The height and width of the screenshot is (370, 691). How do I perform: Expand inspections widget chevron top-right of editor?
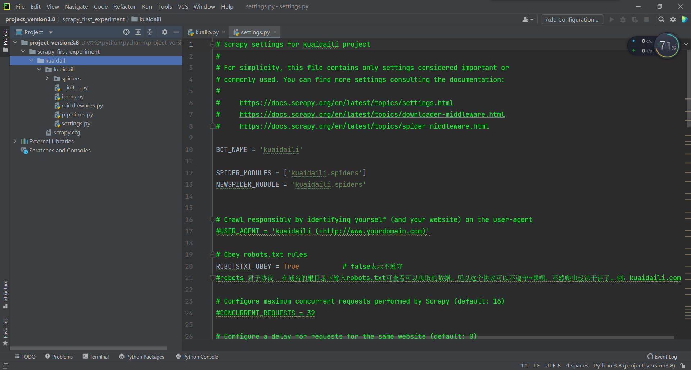coord(686,45)
